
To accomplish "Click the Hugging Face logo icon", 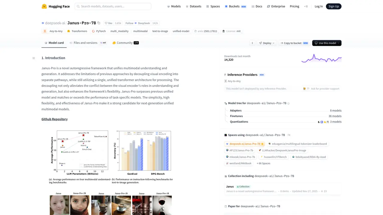I will click(x=44, y=6).
